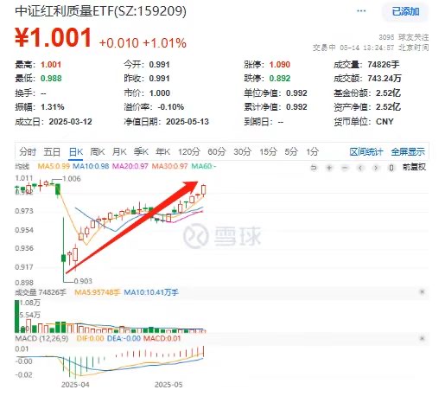The width and height of the screenshot is (445, 396).
Task: Open 全屏显示 fullscreen chart view
Action: [408, 151]
